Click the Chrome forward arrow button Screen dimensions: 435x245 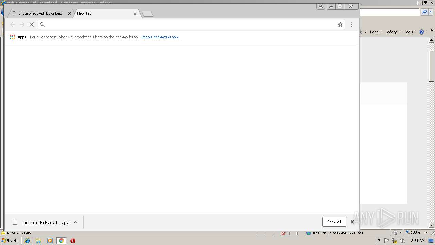[x=22, y=24]
